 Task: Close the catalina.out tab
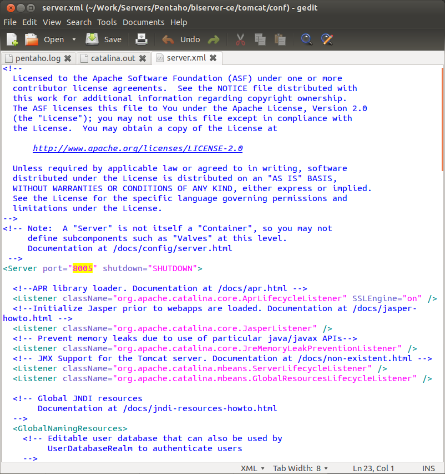pyautogui.click(x=143, y=58)
